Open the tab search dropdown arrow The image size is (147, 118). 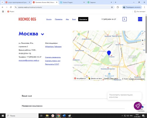2,2
